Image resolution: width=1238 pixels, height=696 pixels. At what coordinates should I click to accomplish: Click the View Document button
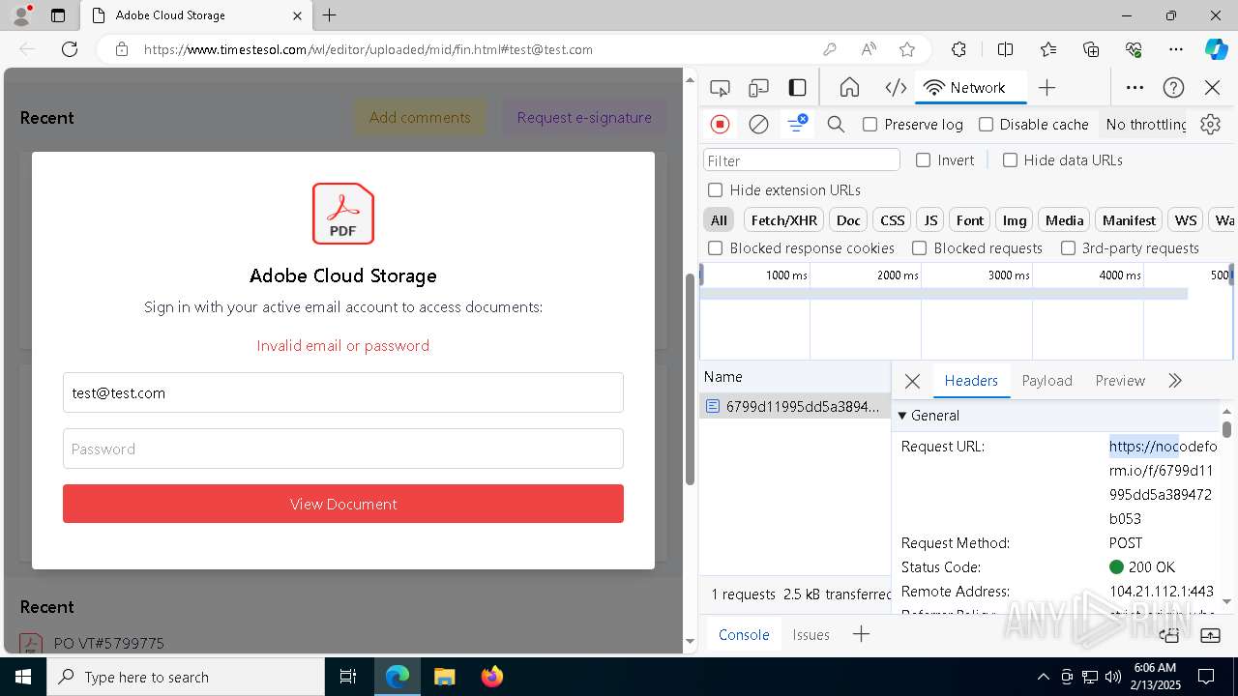(x=343, y=504)
